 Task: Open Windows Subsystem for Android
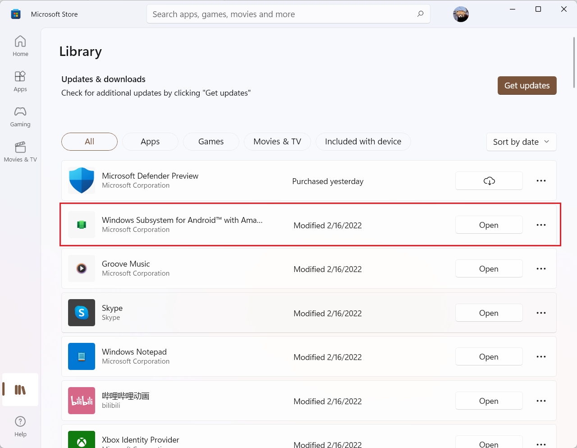click(489, 225)
